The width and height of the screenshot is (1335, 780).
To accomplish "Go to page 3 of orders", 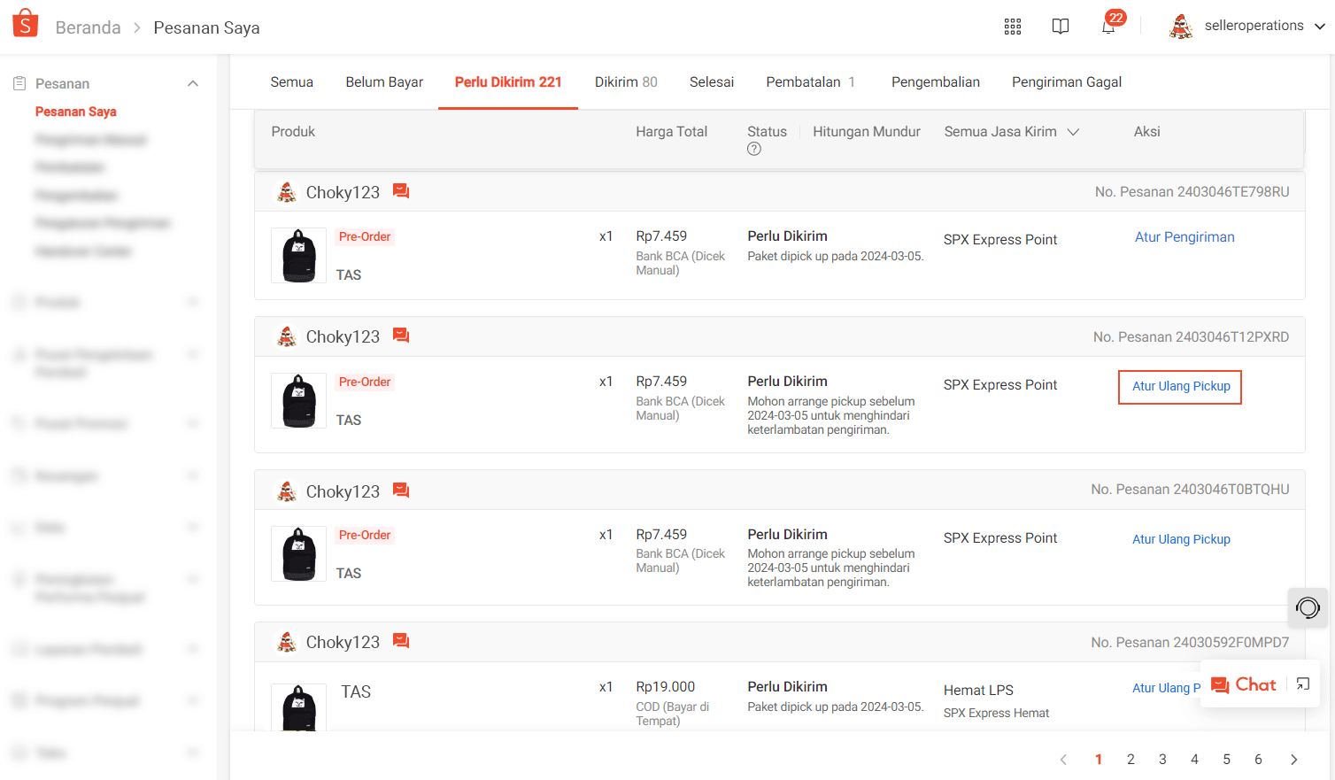I will point(1162,760).
